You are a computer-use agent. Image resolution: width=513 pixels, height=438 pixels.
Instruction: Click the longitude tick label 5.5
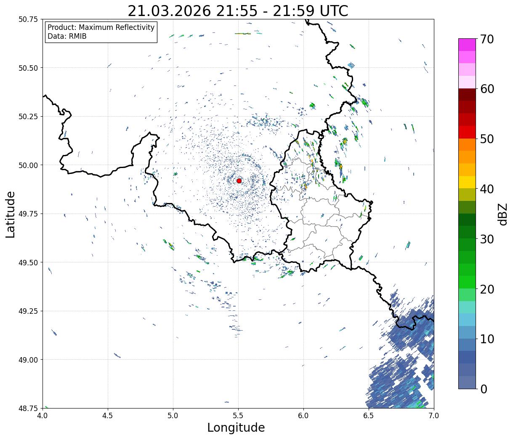click(x=238, y=416)
